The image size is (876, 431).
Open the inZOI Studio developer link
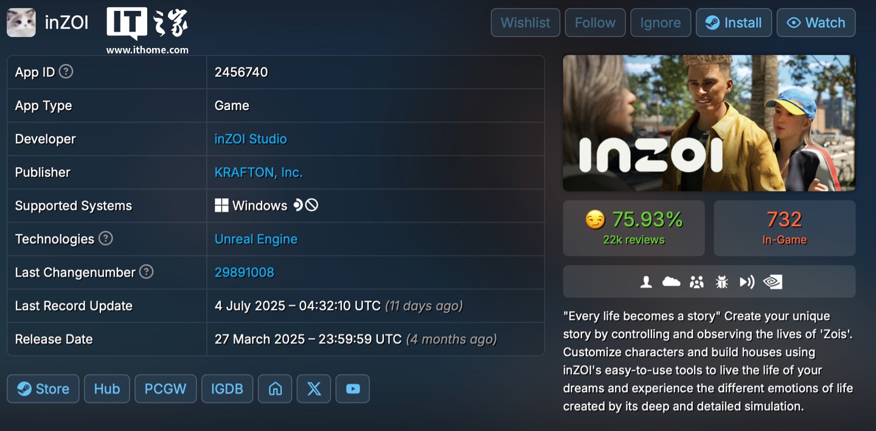click(251, 139)
